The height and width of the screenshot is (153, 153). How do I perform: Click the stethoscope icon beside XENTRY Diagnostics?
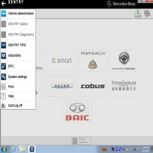click(4, 34)
